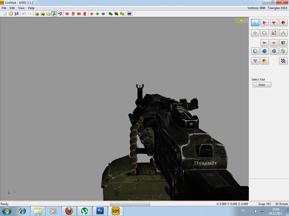Image resolution: width=289 pixels, height=216 pixels.
Task: Click the green spheres group icon
Action: coord(111,14)
